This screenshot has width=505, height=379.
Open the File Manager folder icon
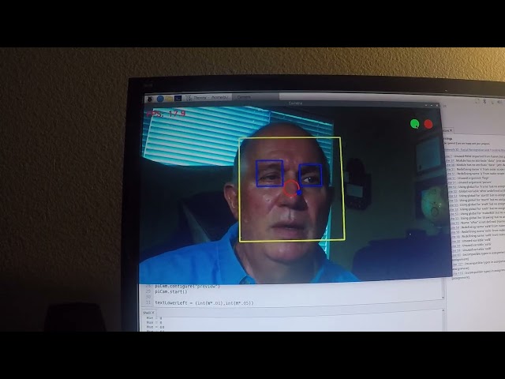[169, 99]
